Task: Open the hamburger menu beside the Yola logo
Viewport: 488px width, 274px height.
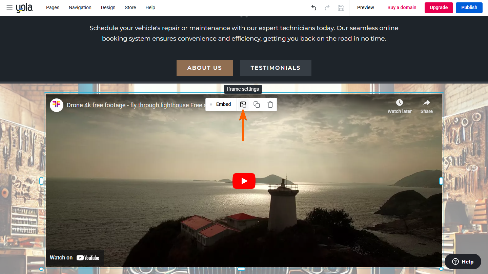Action: (x=9, y=8)
